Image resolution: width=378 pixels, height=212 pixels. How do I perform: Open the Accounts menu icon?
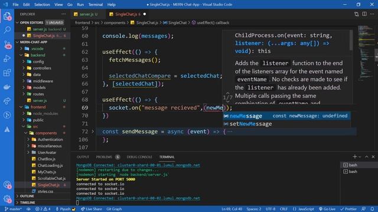pyautogui.click(x=7, y=184)
